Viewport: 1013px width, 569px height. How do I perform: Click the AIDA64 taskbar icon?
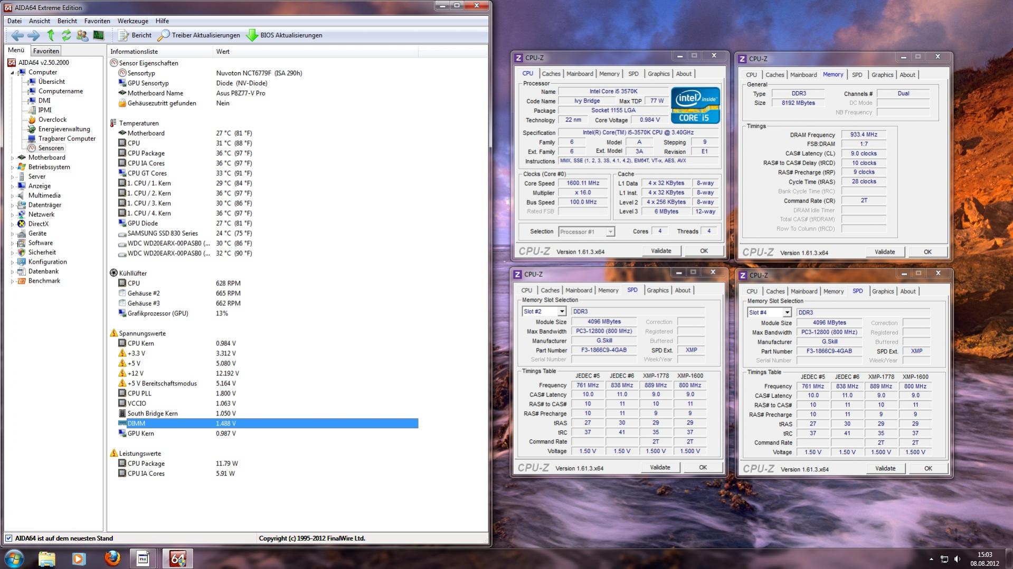click(177, 558)
